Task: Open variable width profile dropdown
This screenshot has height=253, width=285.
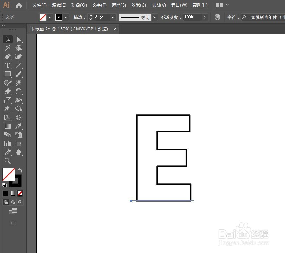Action: [154, 17]
